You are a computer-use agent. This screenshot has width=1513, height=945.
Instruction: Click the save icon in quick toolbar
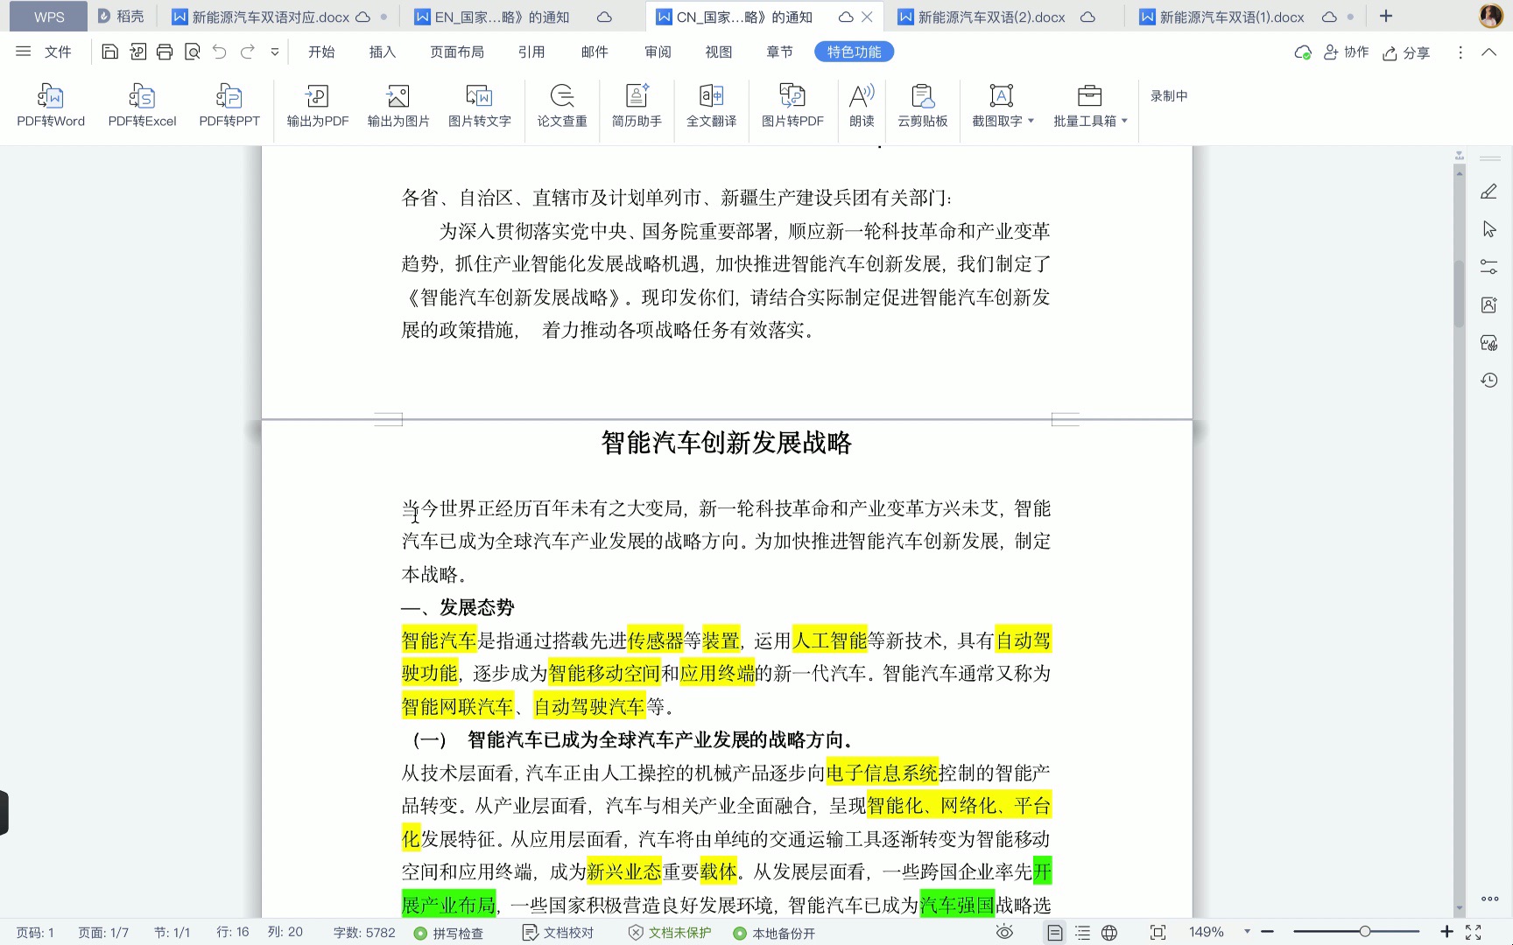pyautogui.click(x=109, y=52)
